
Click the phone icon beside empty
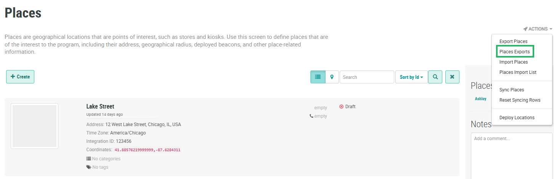(312, 116)
